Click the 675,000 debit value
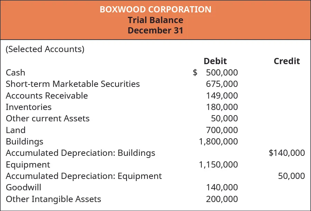Viewport: 311px width, 211px height. click(222, 84)
